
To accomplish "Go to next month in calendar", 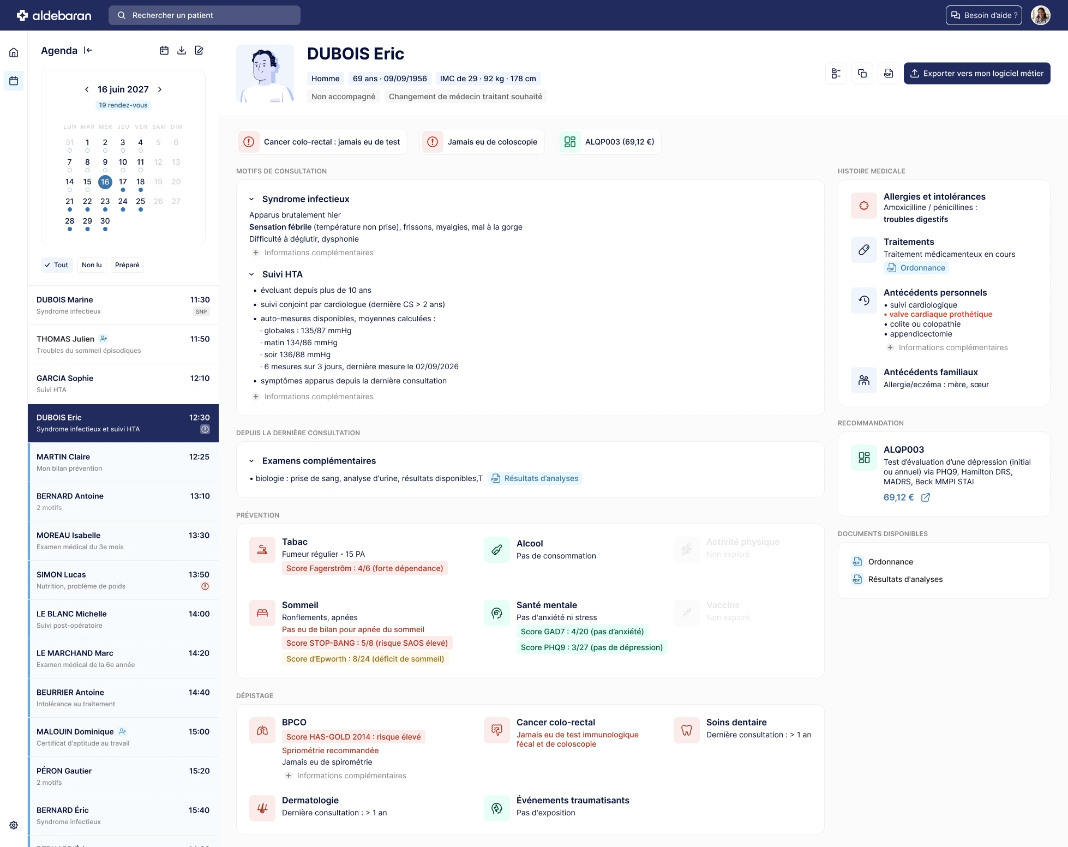I will pyautogui.click(x=160, y=89).
